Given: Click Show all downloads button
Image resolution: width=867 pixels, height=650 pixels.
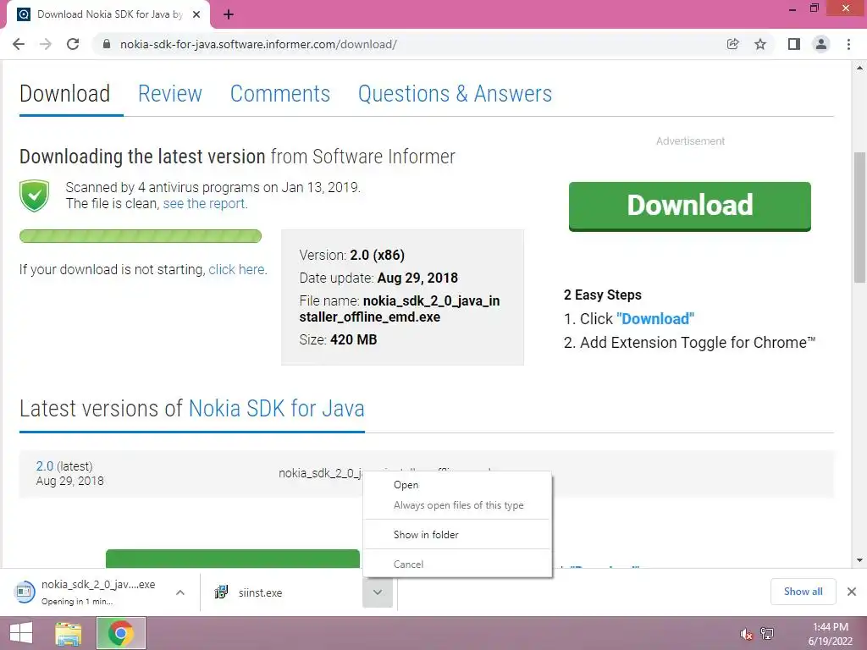Looking at the screenshot, I should click(x=803, y=592).
